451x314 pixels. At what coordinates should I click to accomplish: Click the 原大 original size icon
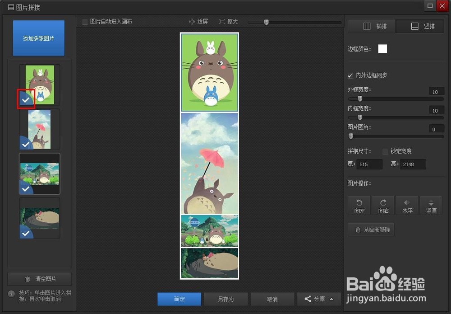point(222,22)
